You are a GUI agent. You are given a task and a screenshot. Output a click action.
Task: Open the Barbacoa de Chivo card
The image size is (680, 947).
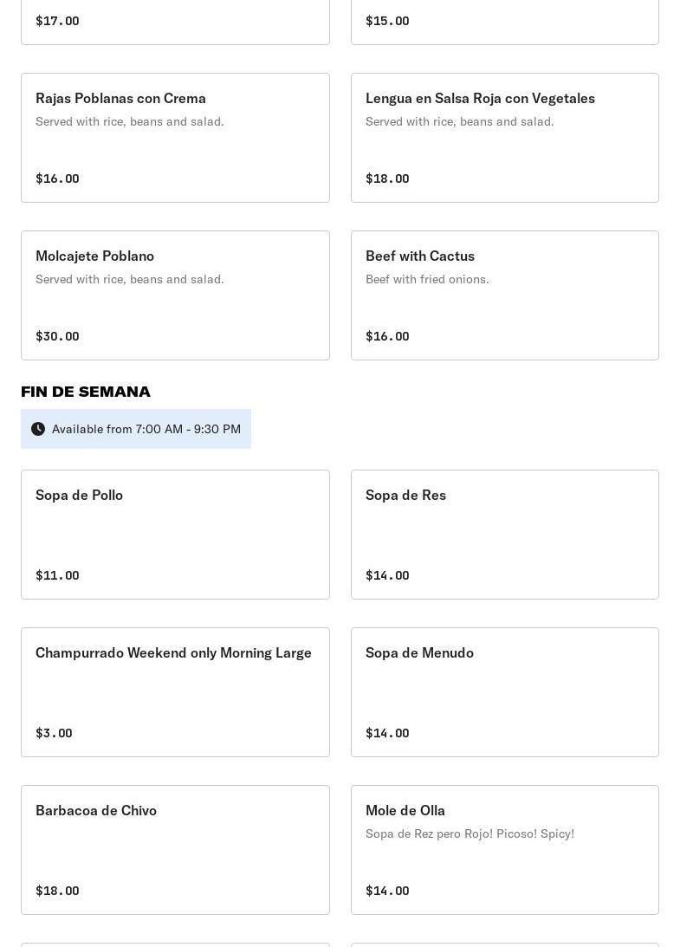pyautogui.click(x=175, y=850)
